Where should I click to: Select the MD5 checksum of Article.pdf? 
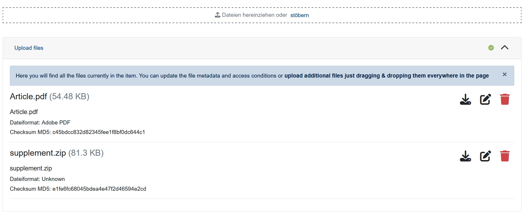78,132
